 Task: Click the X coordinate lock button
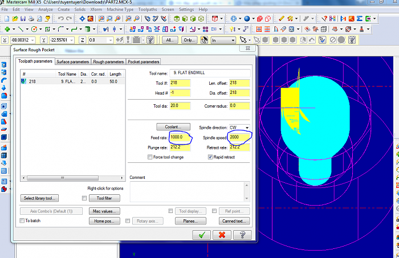tap(5, 40)
